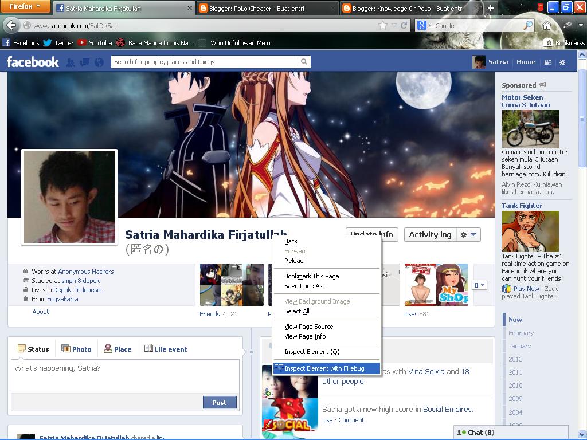Click the browser back arrow button

coord(11,25)
